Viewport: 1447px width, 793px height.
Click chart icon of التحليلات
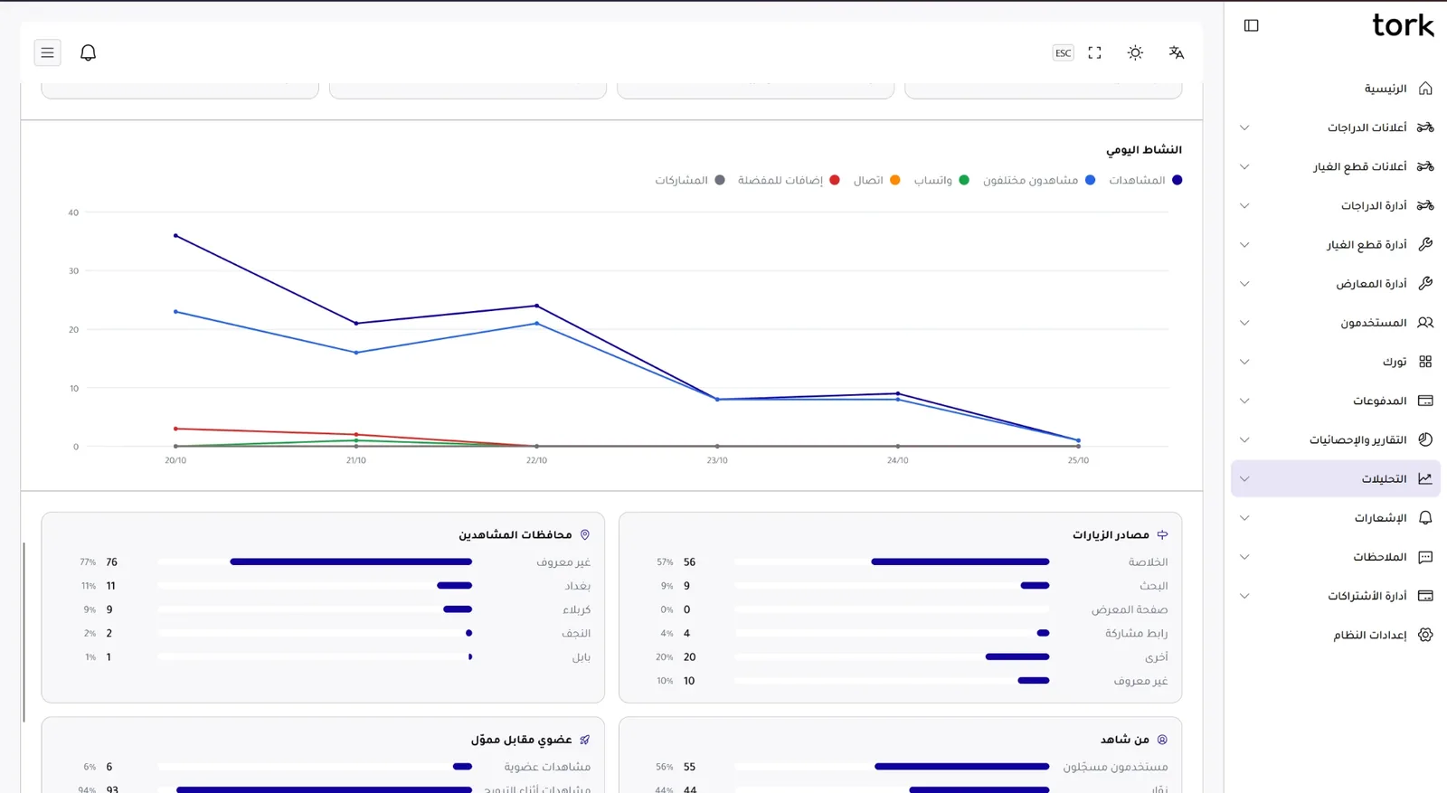pyautogui.click(x=1425, y=478)
